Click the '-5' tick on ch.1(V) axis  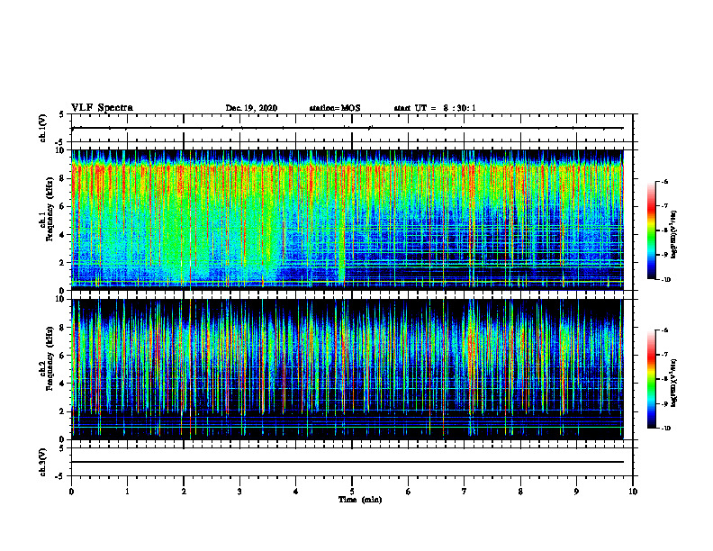[60, 142]
